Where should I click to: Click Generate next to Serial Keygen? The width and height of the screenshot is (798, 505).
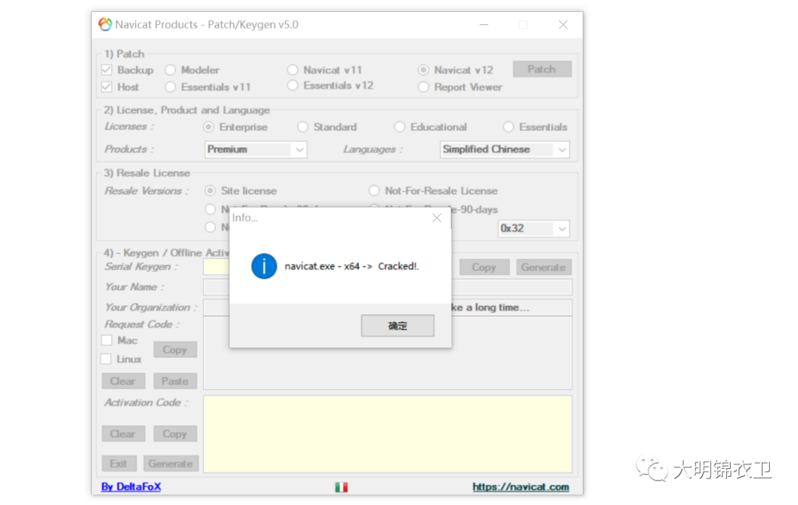click(544, 267)
